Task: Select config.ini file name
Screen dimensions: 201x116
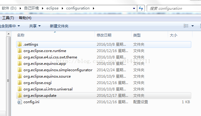Action: [x=31, y=102]
